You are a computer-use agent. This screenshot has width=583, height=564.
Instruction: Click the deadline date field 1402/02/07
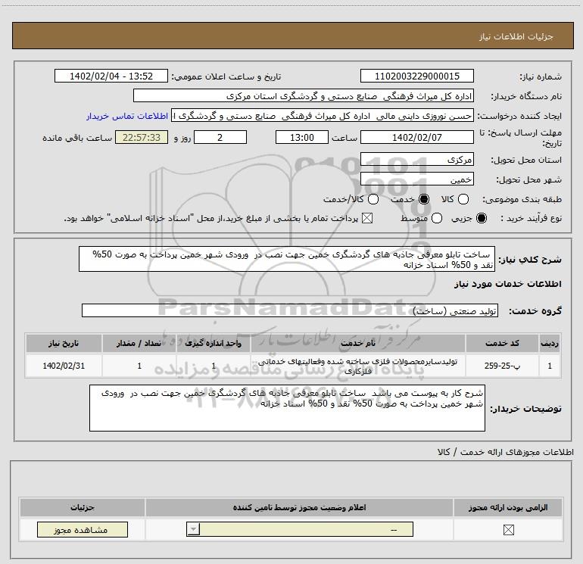[x=416, y=137]
